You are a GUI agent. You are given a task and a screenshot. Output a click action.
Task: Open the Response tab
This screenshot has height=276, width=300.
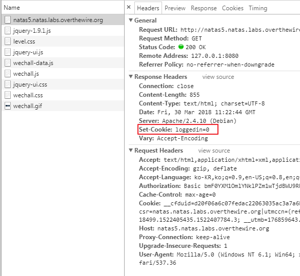point(204,8)
